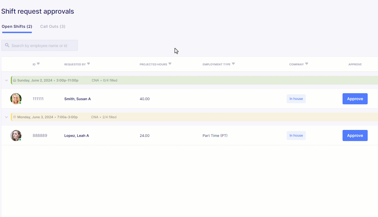Click the filter icon beside ID column

(x=38, y=64)
